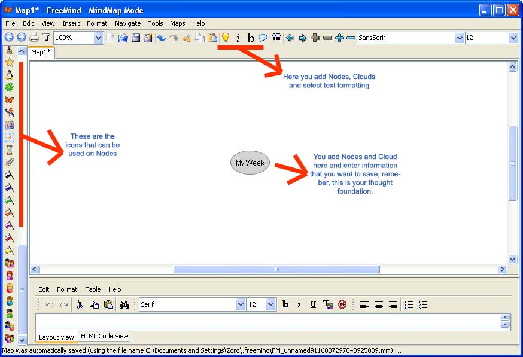Select the star icon in the sidebar
523x357 pixels.
[x=10, y=62]
